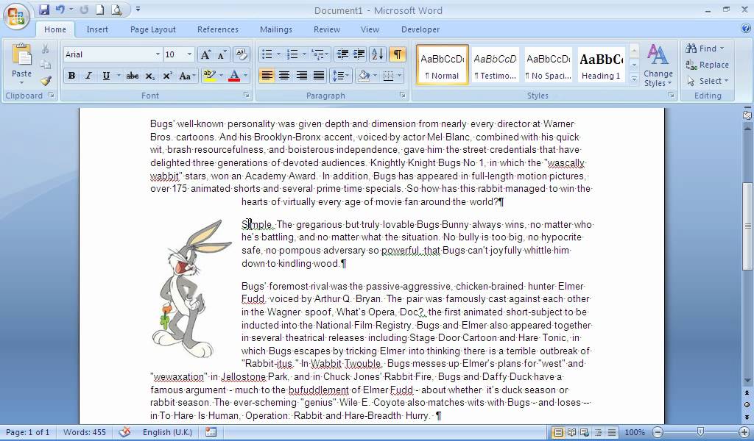Toggle underline formatting
754x441 pixels.
(x=106, y=76)
